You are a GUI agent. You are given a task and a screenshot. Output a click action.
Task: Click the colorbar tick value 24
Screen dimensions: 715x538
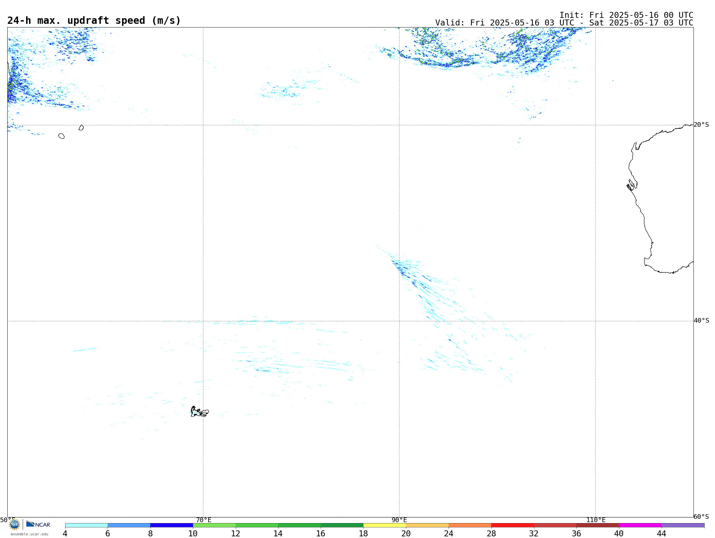tap(449, 534)
